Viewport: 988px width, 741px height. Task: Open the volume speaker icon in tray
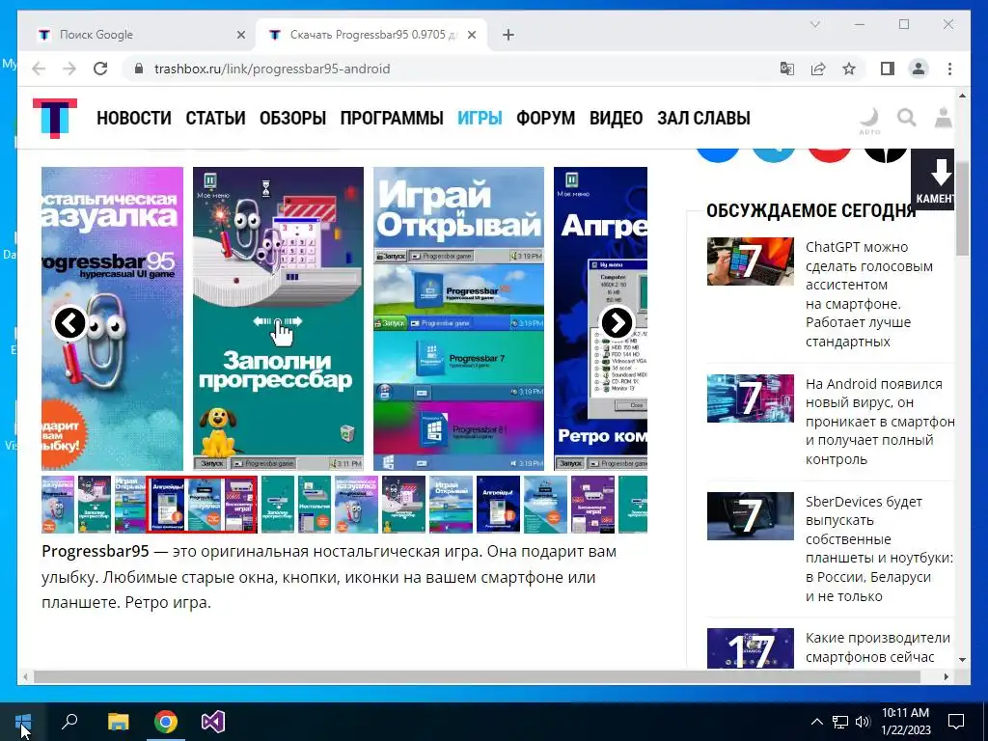coord(863,722)
